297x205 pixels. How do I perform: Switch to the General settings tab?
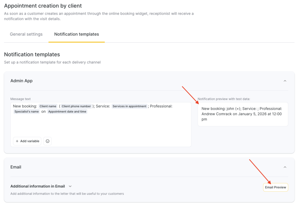pyautogui.click(x=26, y=34)
